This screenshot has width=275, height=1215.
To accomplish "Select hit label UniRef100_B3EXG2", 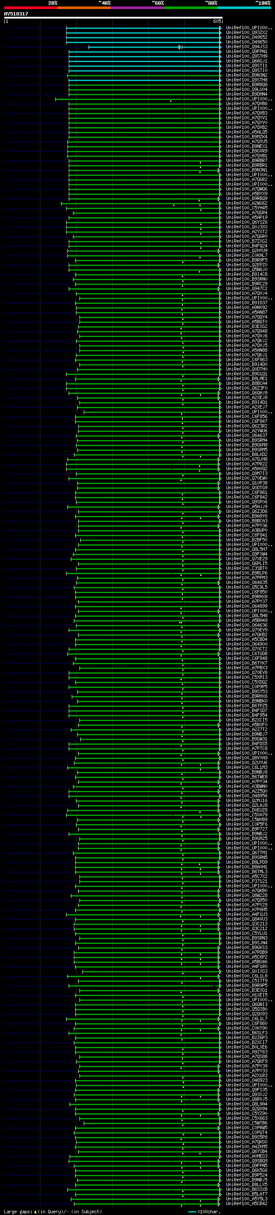I will (x=247, y=326).
